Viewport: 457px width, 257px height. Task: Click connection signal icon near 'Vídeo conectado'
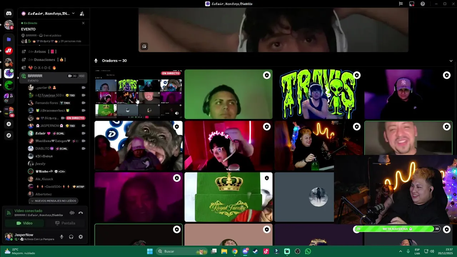9,213
